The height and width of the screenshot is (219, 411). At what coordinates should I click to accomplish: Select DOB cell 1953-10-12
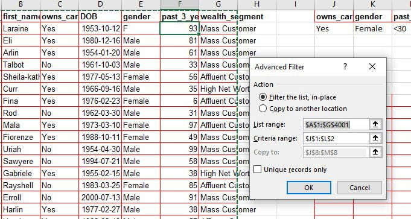[x=100, y=28]
